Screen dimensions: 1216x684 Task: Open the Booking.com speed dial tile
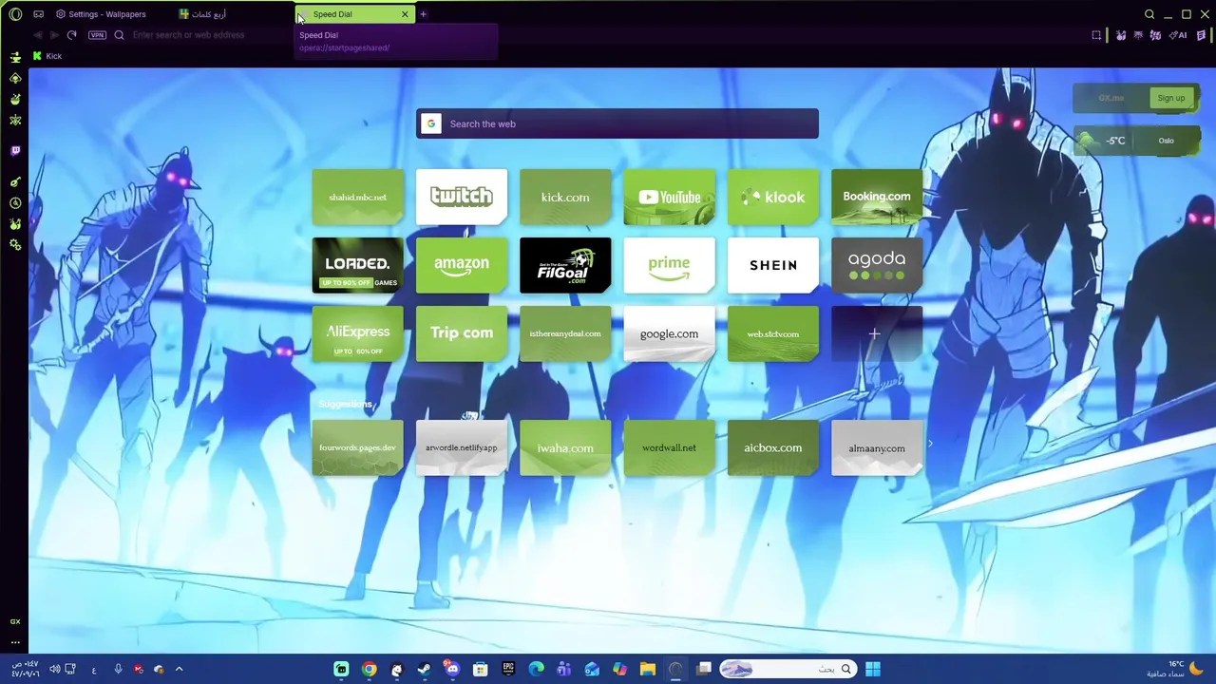(x=877, y=198)
